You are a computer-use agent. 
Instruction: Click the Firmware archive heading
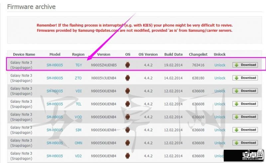coord(31,7)
